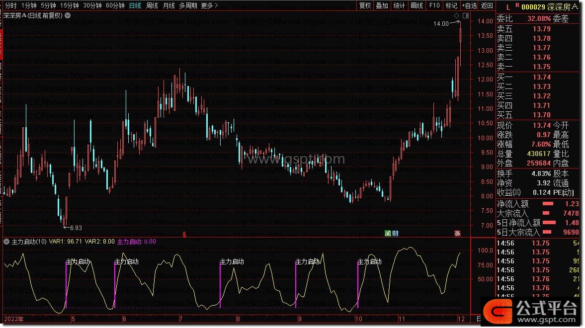Select the 30分钟 period tab
585x328 pixels.
pyautogui.click(x=92, y=5)
